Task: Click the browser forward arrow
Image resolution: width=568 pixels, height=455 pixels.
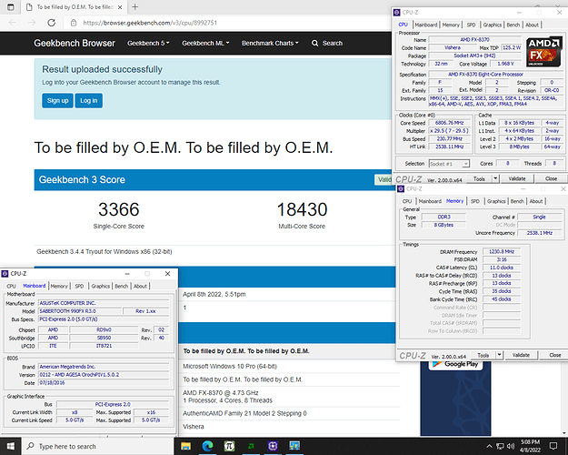Action: [32, 23]
